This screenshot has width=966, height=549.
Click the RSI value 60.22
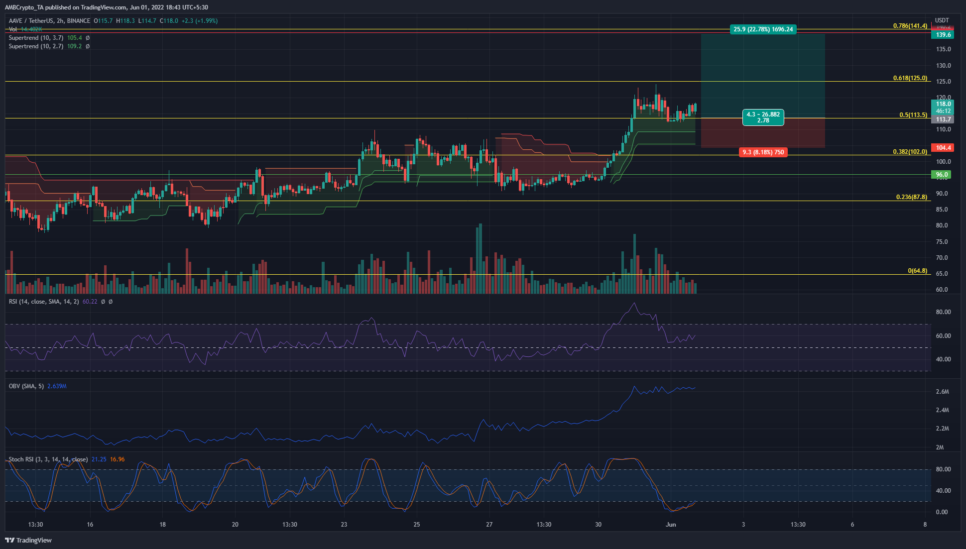coord(90,302)
